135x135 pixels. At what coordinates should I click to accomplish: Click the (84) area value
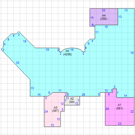click(72, 102)
